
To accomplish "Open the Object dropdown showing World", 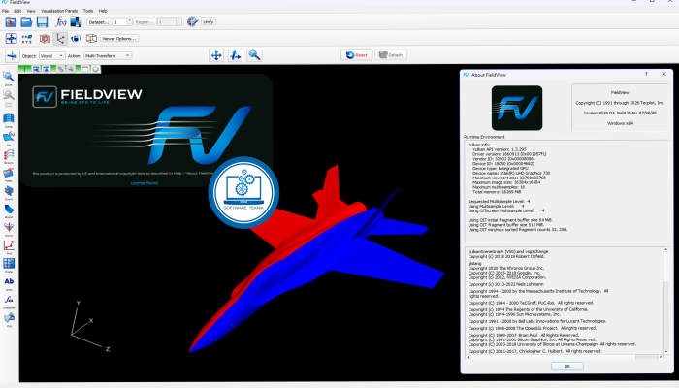I will click(x=52, y=56).
